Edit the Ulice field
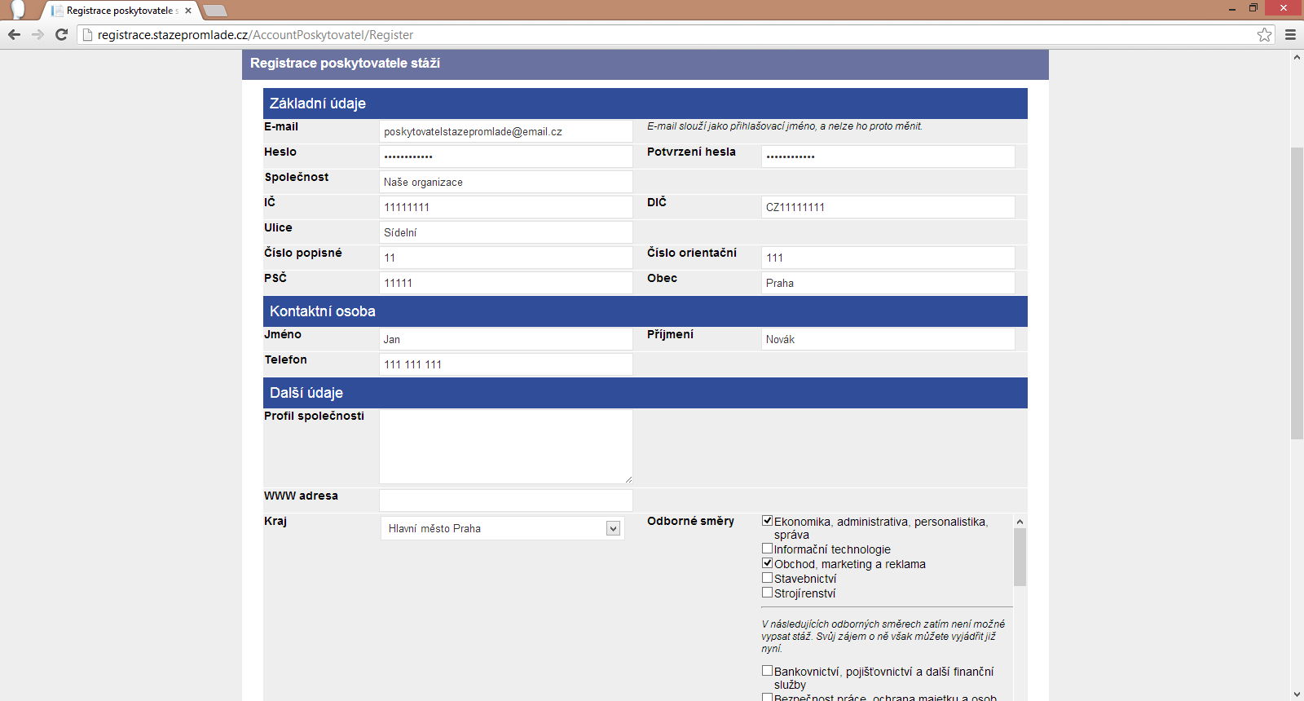This screenshot has height=701, width=1304. pos(506,232)
